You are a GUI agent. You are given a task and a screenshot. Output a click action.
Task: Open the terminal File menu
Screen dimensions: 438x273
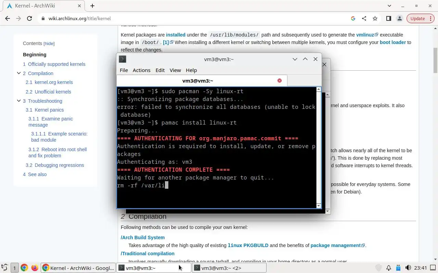pos(124,70)
